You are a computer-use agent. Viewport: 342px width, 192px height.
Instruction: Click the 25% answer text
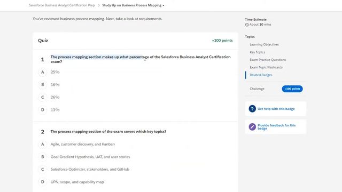tap(55, 72)
